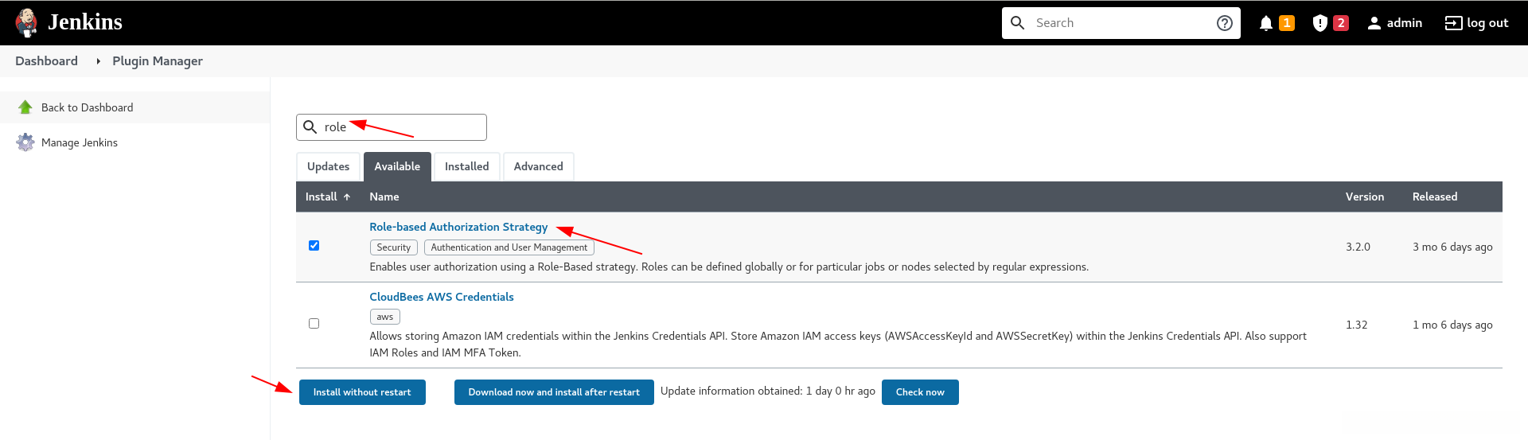
Task: Open the notifications bell icon
Action: click(x=1266, y=23)
